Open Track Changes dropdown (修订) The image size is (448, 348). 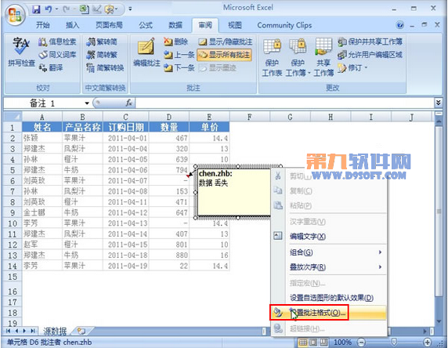[352, 67]
